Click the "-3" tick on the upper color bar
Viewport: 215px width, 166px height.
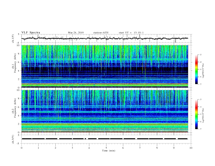click(200, 55)
